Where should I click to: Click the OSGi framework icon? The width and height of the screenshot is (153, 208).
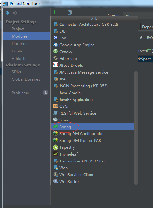tap(56, 106)
